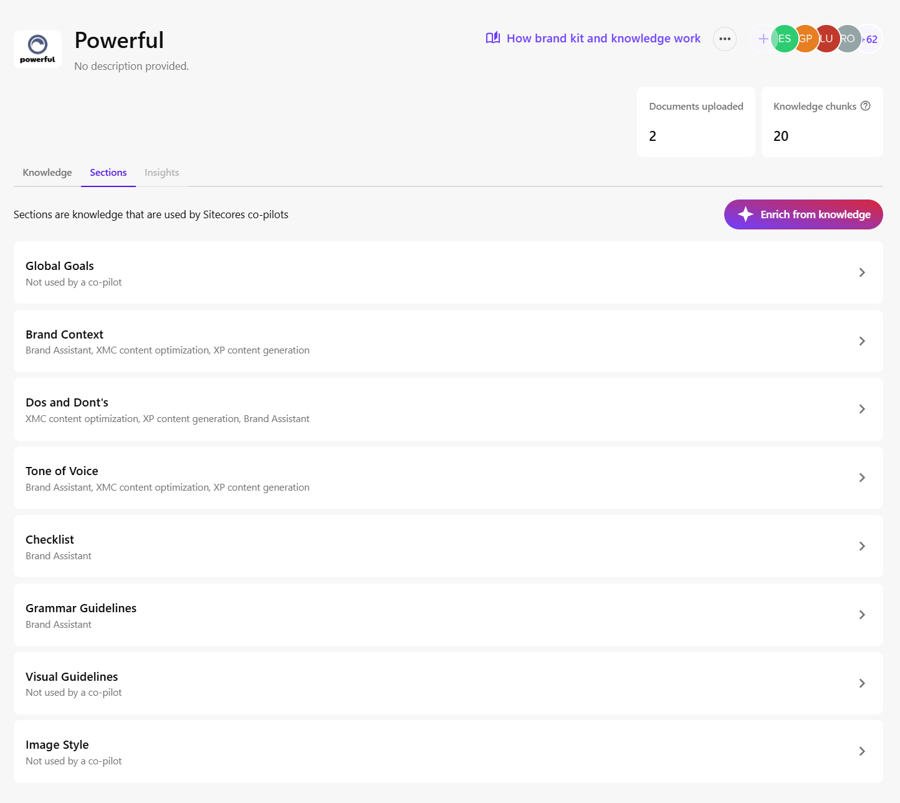
Task: Open the brand kit guide book icon
Action: pyautogui.click(x=493, y=38)
